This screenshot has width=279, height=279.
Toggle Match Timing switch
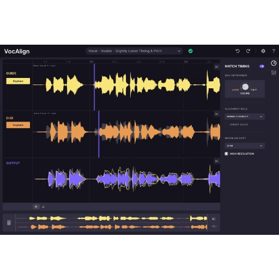pos(262,66)
